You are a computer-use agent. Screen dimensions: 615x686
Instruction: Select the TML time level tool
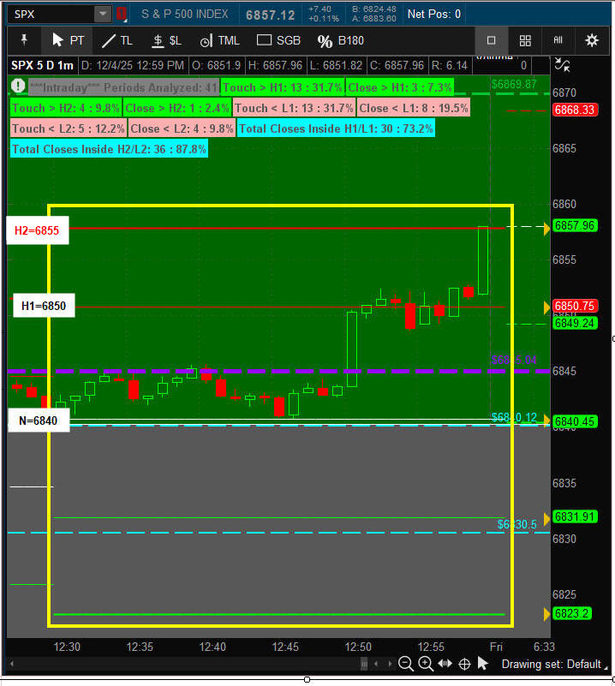[x=219, y=40]
